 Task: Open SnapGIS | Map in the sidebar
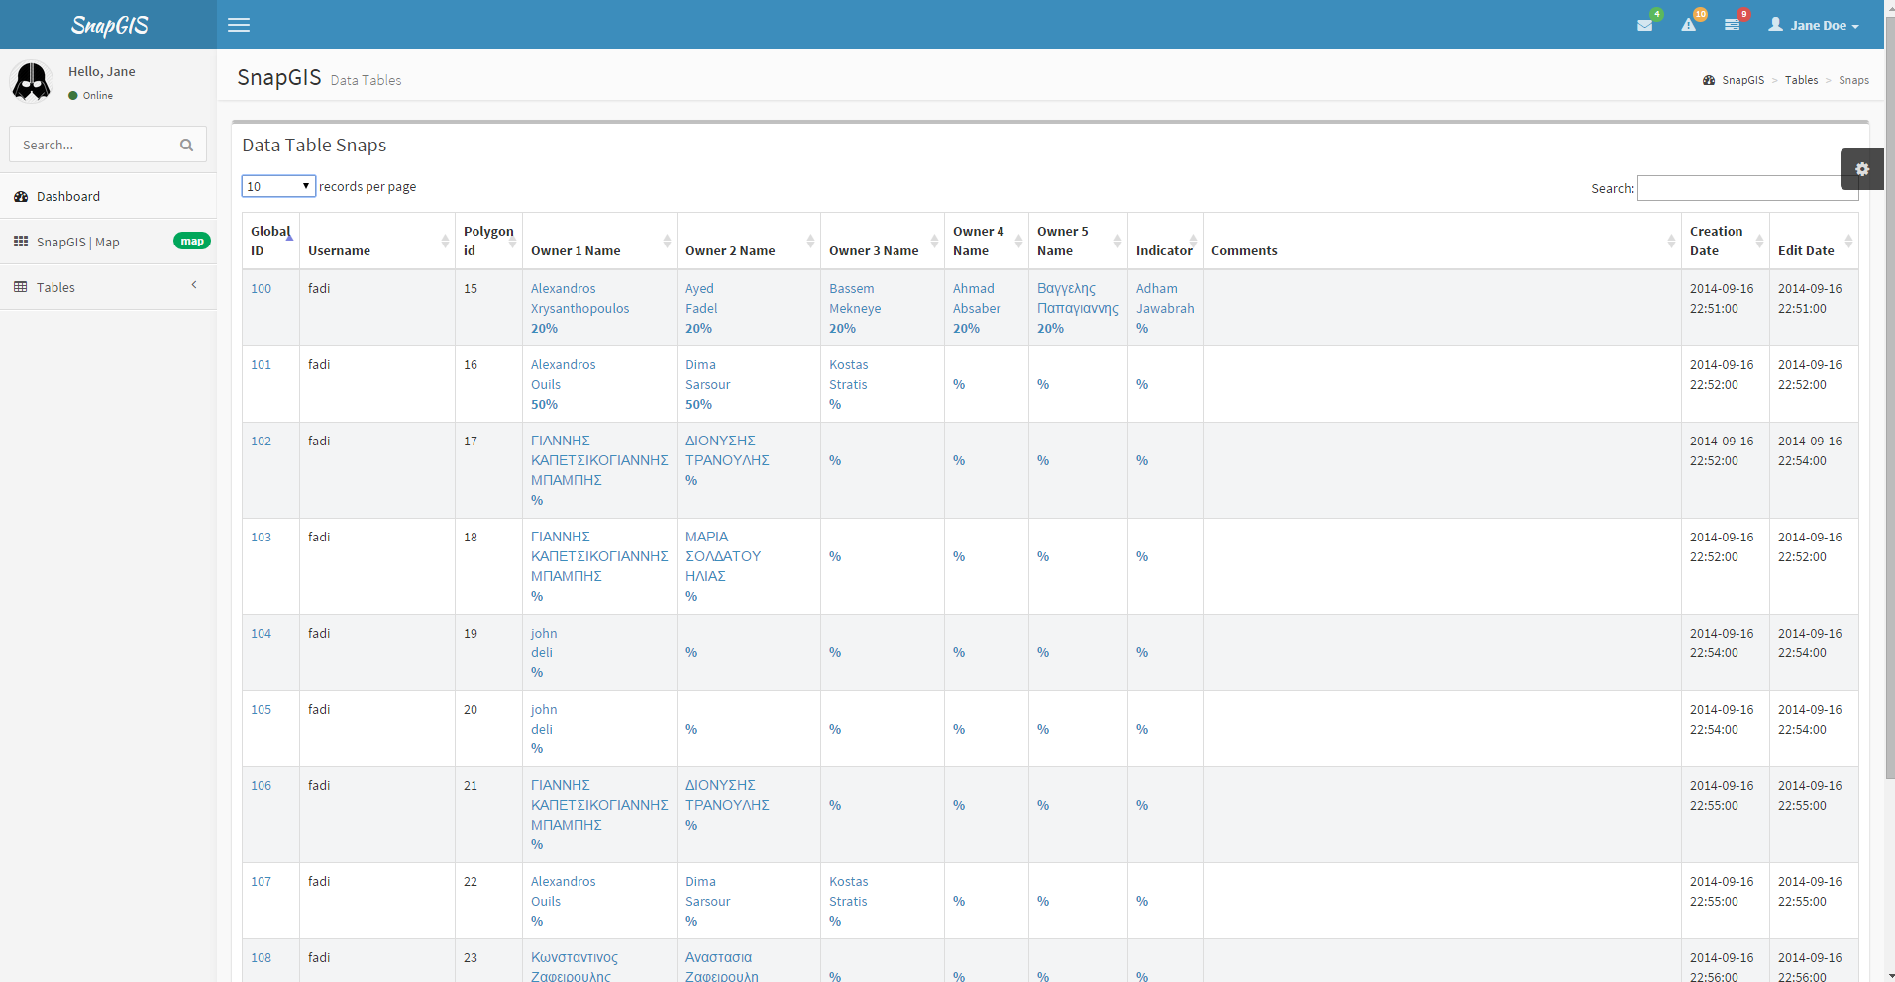point(108,242)
